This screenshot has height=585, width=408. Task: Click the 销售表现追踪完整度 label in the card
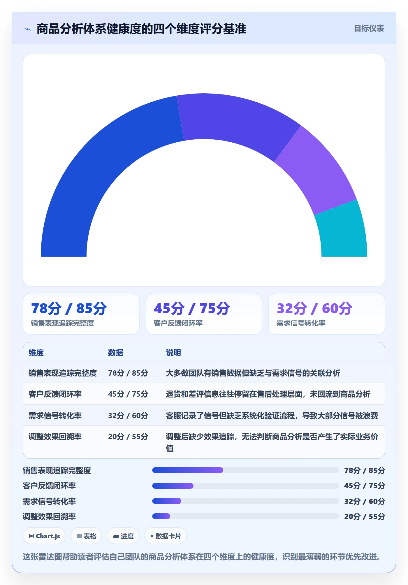62,323
